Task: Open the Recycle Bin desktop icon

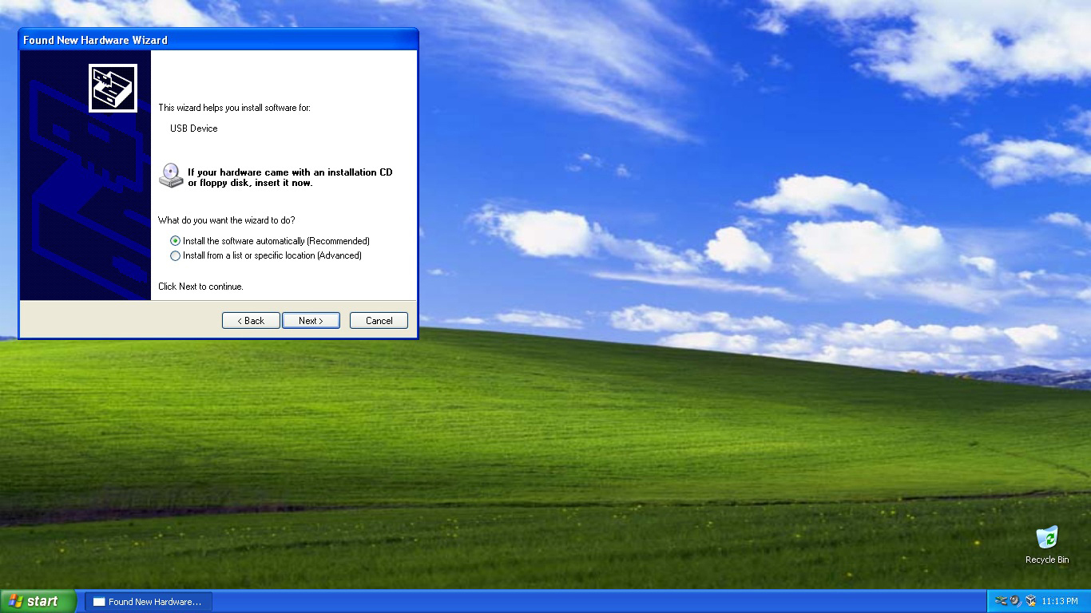Action: click(x=1047, y=545)
